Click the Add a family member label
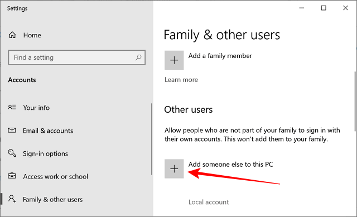 point(220,56)
